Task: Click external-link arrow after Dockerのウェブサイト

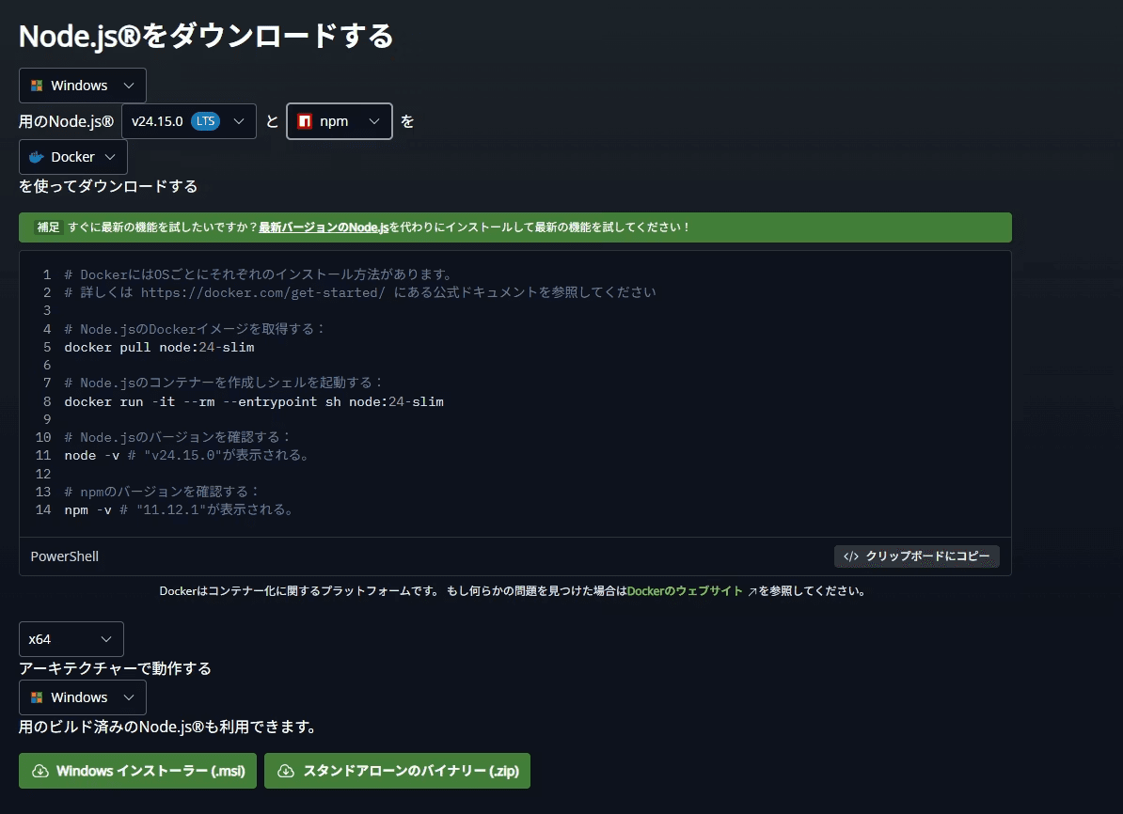Action: (x=752, y=591)
